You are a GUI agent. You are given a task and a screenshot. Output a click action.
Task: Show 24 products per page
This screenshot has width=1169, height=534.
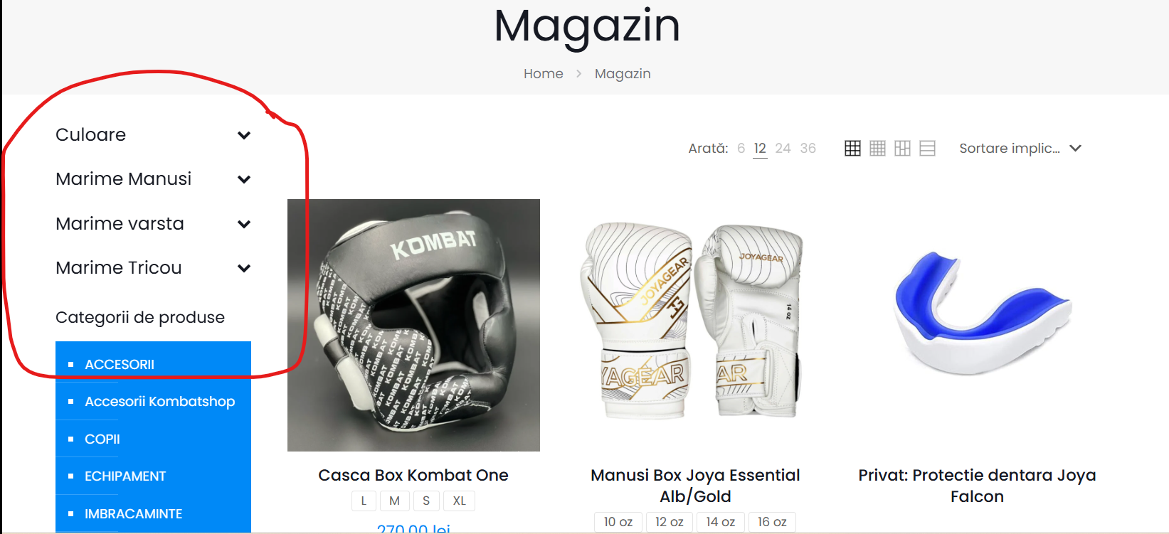point(783,148)
